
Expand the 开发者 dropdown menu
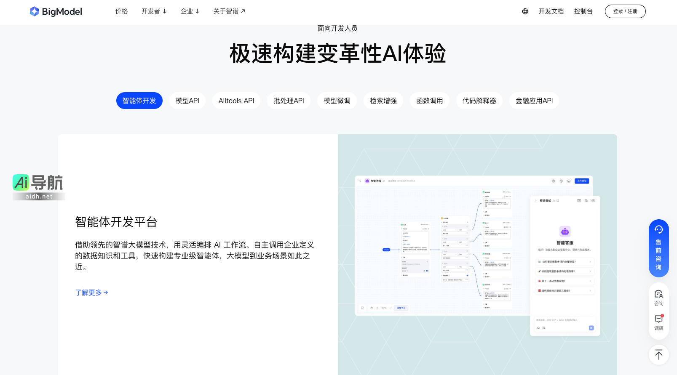click(154, 11)
